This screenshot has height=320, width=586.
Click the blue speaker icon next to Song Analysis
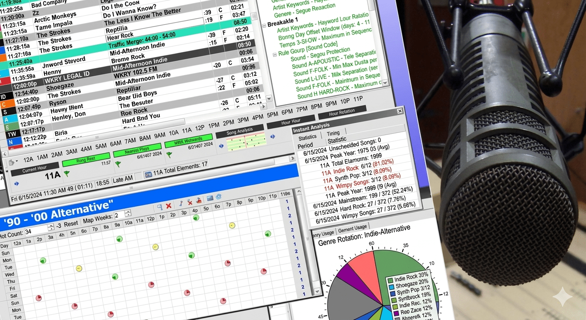(273, 136)
